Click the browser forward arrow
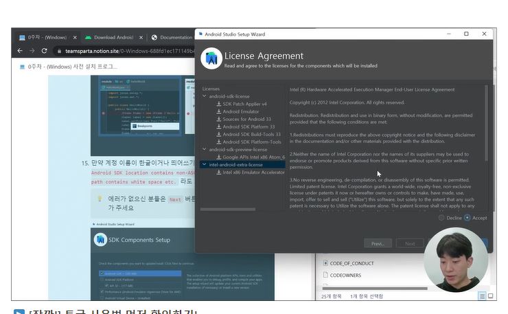Image resolution: width=508 pixels, height=314 pixels. [32, 51]
